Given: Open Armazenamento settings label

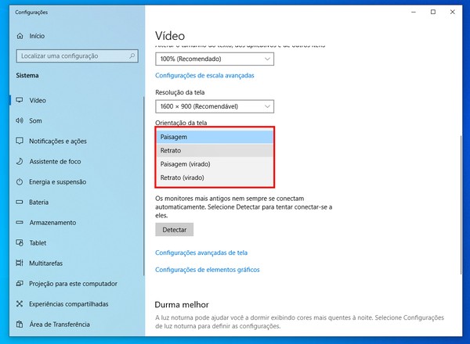Looking at the screenshot, I should click(52, 223).
